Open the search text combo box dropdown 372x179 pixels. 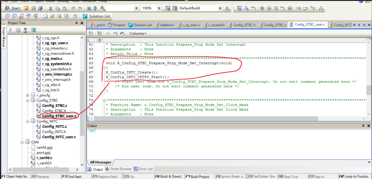pyautogui.click(x=136, y=8)
